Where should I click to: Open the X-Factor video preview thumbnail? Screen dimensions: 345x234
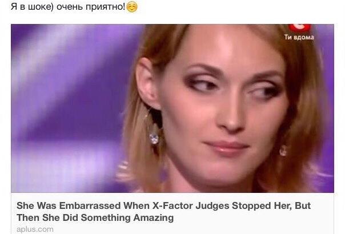tap(172, 108)
